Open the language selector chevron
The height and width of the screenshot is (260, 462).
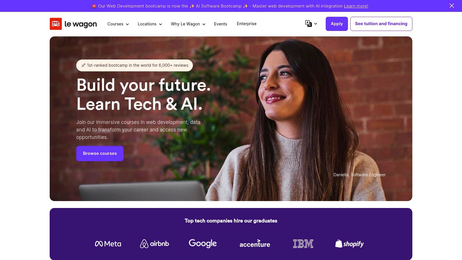pyautogui.click(x=316, y=24)
